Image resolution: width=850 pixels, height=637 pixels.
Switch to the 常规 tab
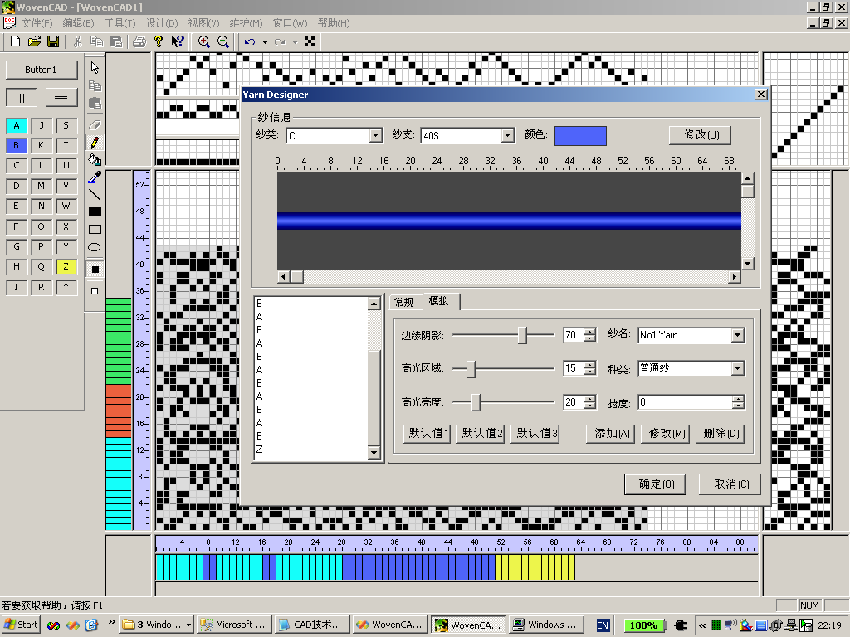tap(404, 302)
